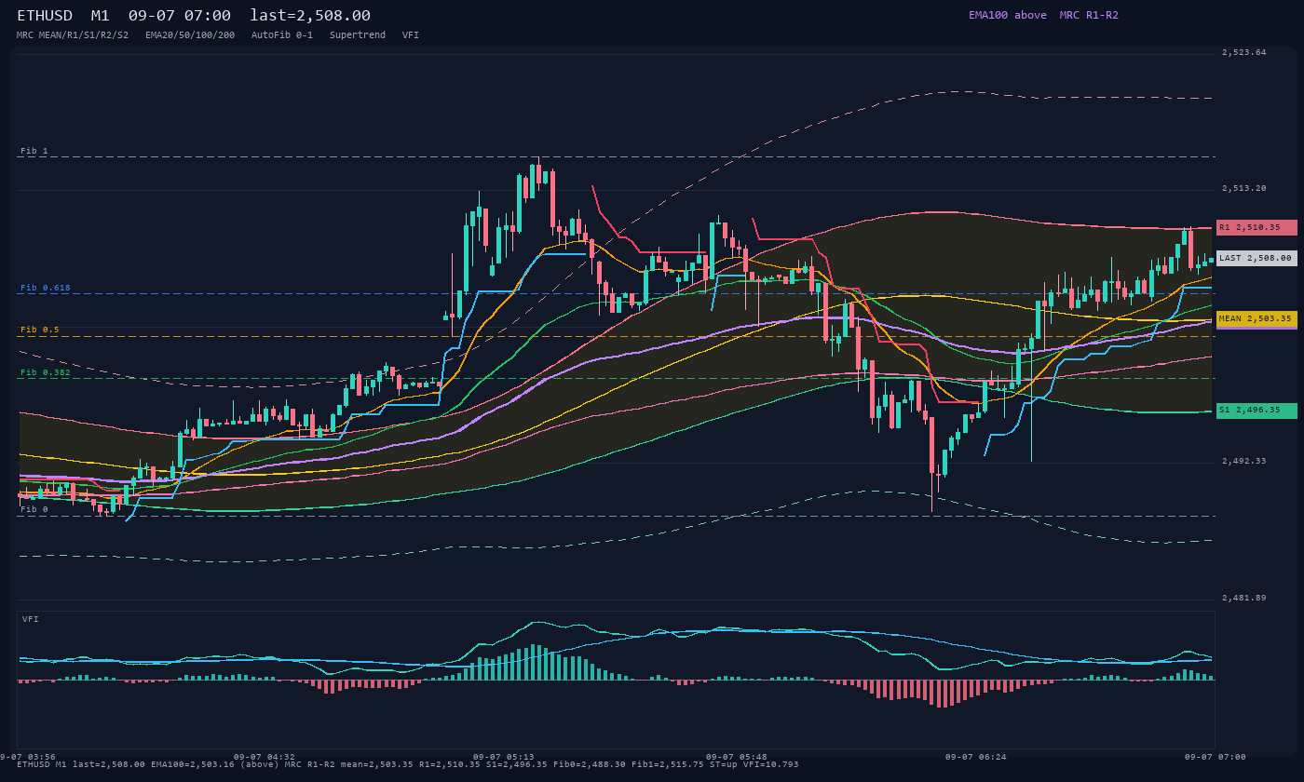The height and width of the screenshot is (782, 1304).
Task: Select the VFI indicator label in header
Action: click(411, 34)
